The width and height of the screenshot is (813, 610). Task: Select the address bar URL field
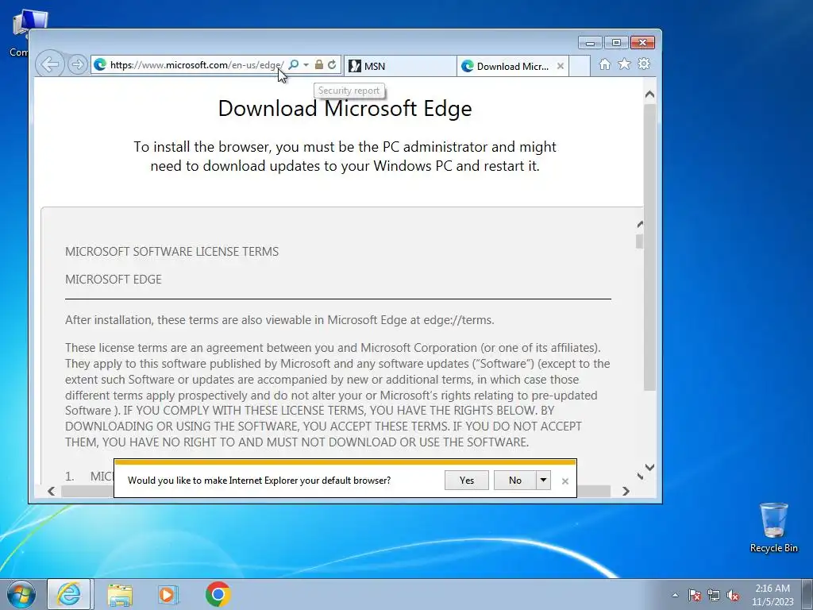tap(197, 65)
